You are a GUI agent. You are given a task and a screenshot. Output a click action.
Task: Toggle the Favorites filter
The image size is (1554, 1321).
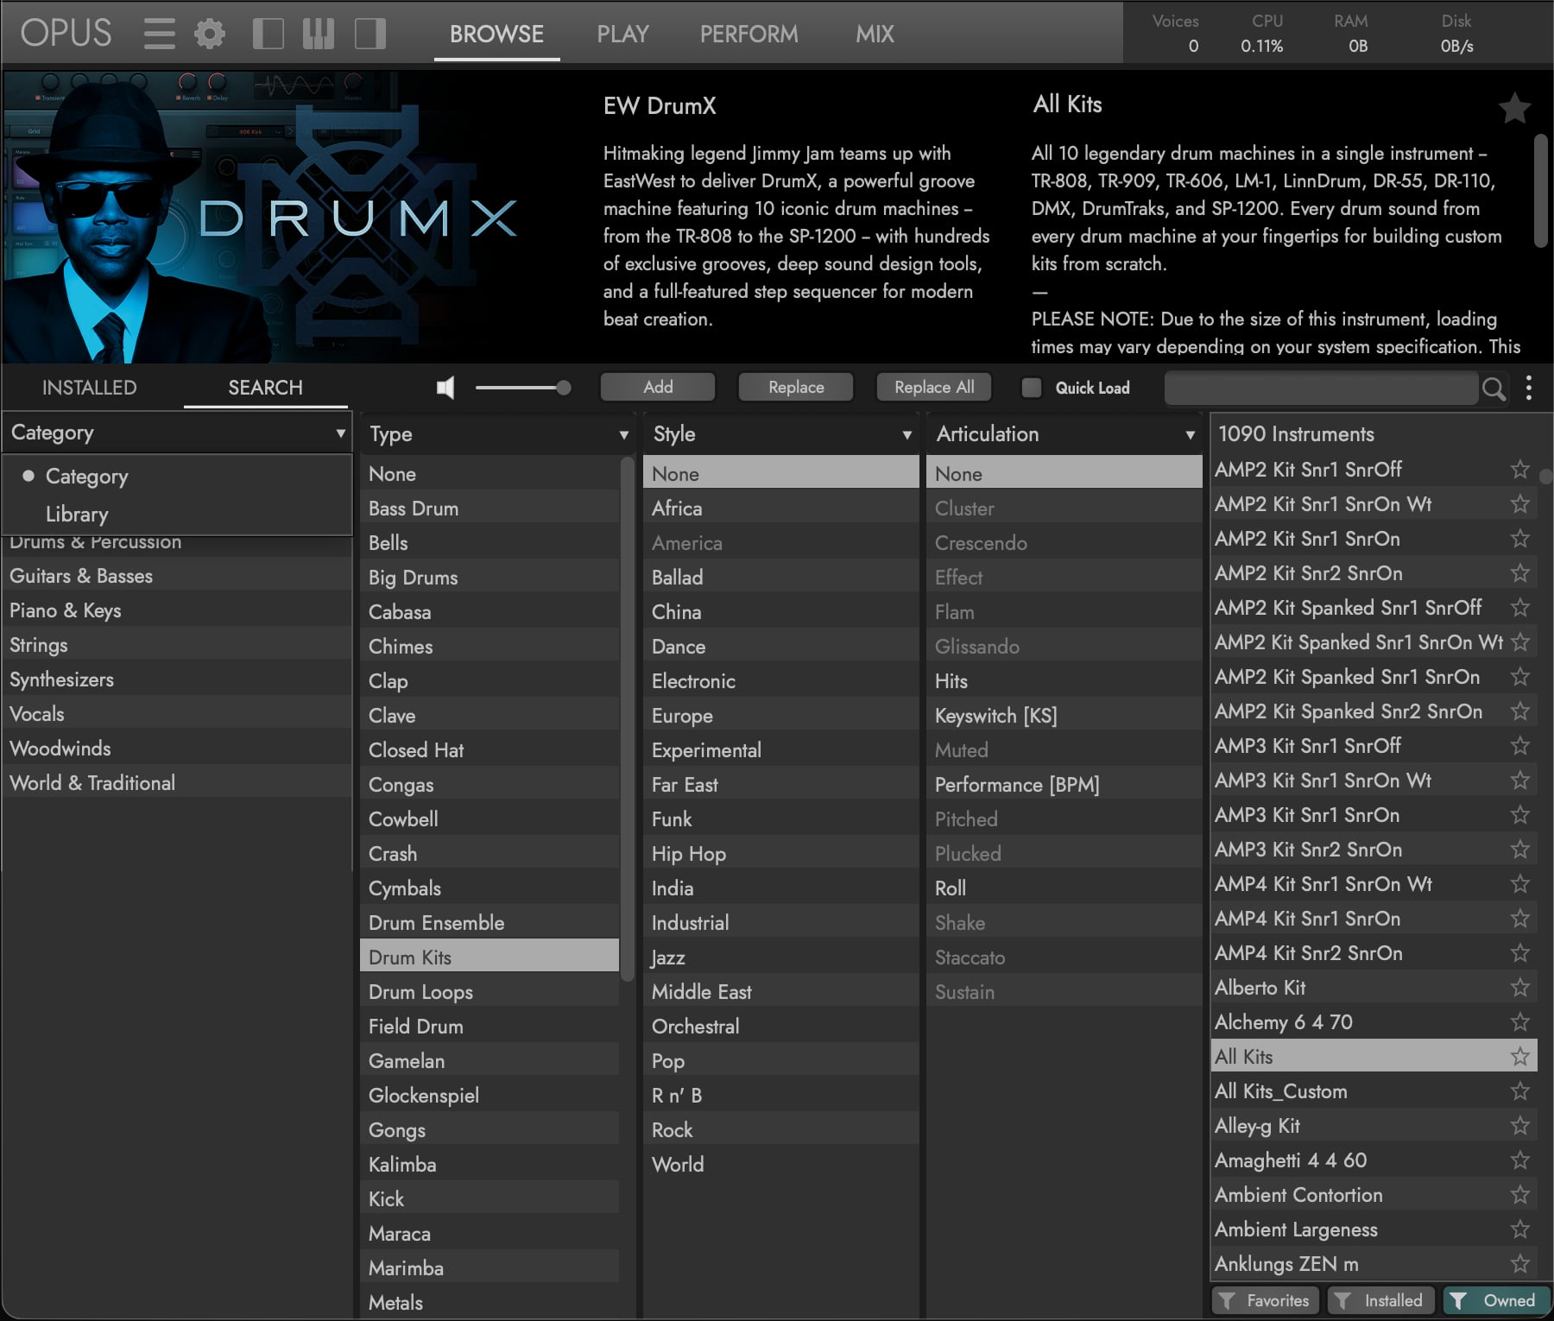[x=1266, y=1300]
